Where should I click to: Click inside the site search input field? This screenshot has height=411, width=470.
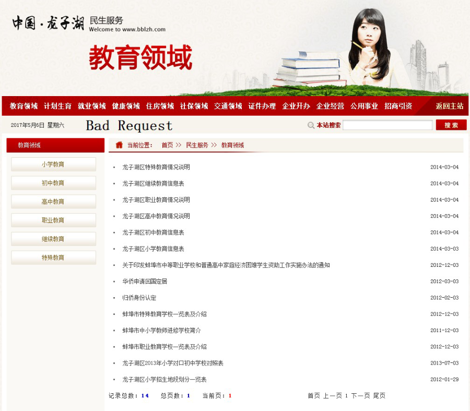pyautogui.click(x=388, y=125)
